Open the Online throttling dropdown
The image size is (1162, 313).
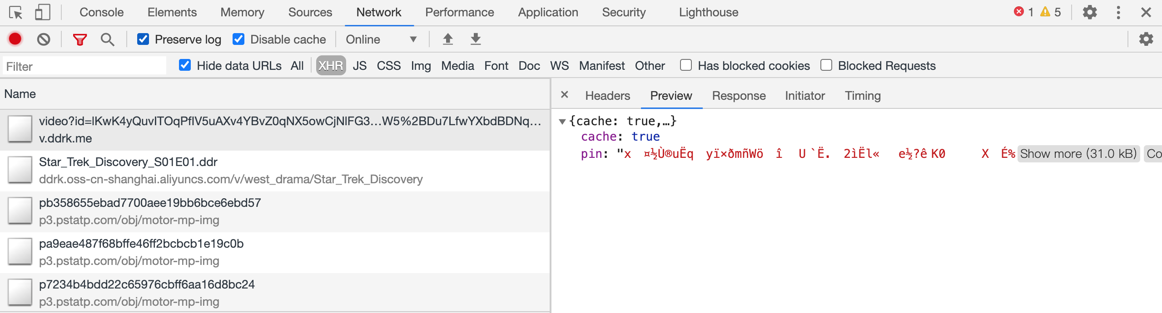[381, 39]
